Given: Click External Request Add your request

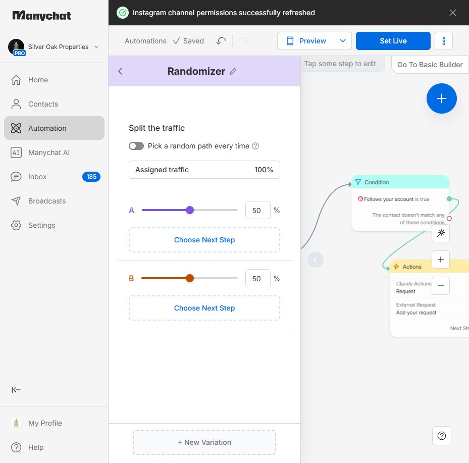Looking at the screenshot, I should pos(416,308).
